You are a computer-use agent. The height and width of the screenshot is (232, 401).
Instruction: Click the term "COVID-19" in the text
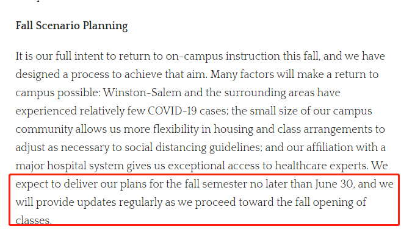(x=172, y=111)
